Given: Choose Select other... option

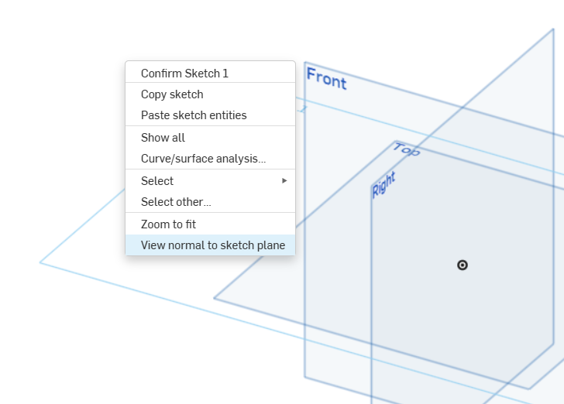Looking at the screenshot, I should tap(176, 202).
